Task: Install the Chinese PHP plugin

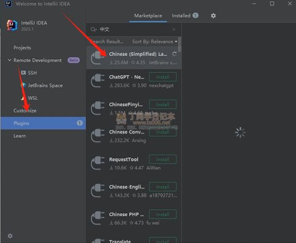Action: (163, 214)
